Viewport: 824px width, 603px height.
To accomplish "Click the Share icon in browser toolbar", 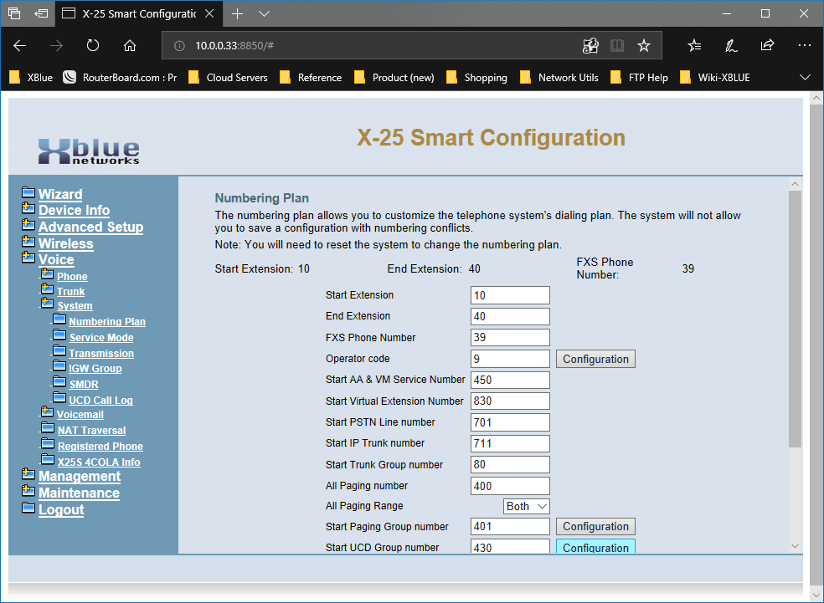I will (767, 46).
